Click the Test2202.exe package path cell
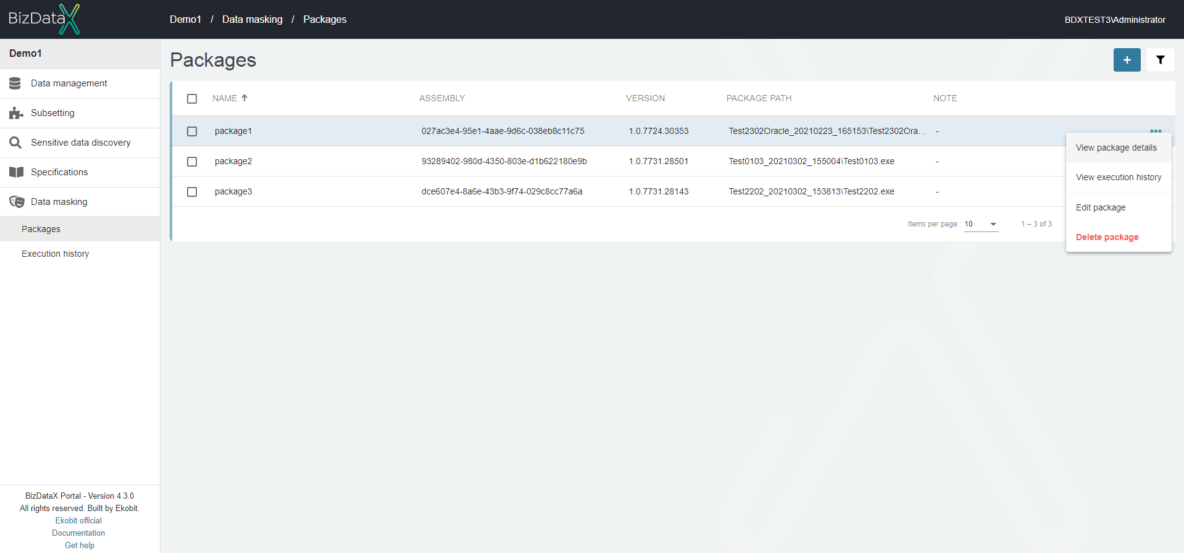Image resolution: width=1184 pixels, height=553 pixels. [811, 191]
